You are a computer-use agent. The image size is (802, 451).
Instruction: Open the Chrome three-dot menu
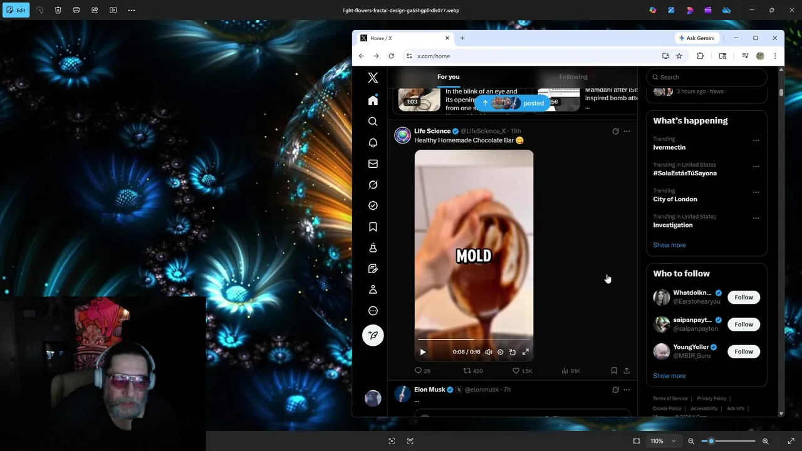pyautogui.click(x=775, y=56)
